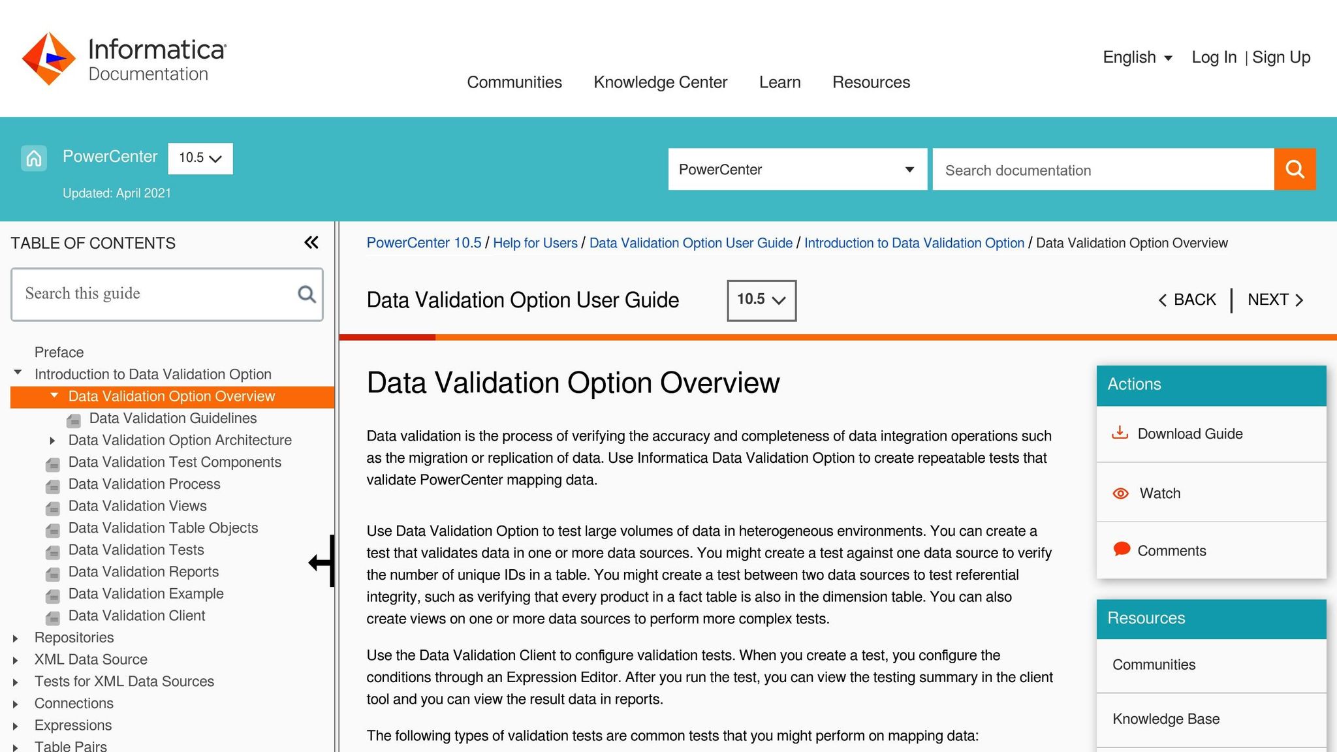
Task: Click the sidebar resize handle arrow
Action: (322, 561)
